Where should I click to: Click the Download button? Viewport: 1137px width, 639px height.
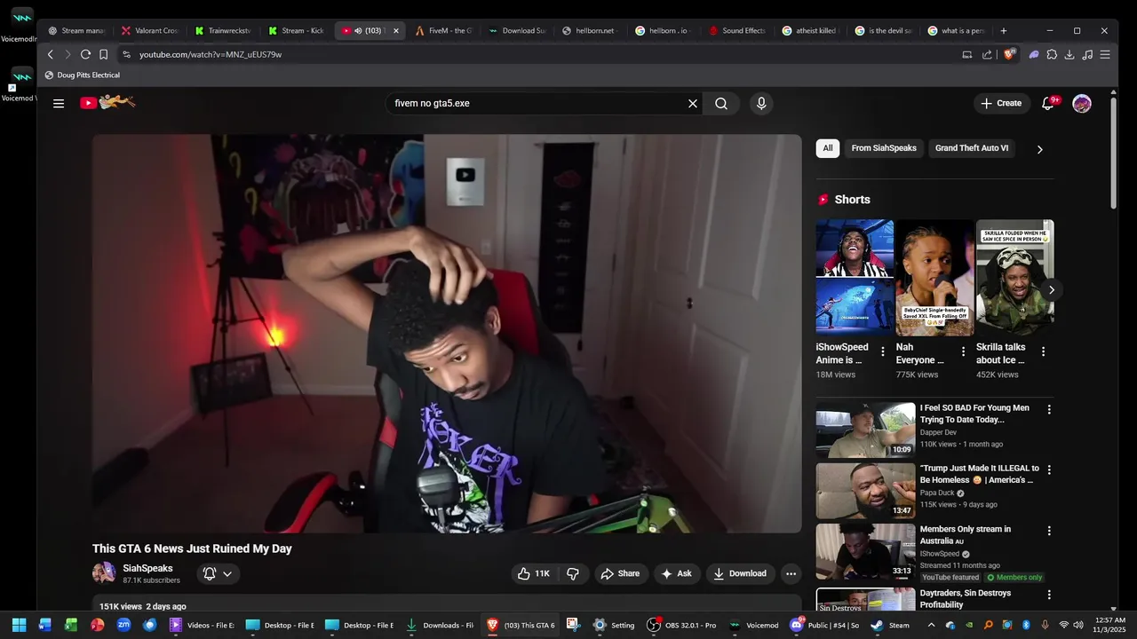point(741,573)
